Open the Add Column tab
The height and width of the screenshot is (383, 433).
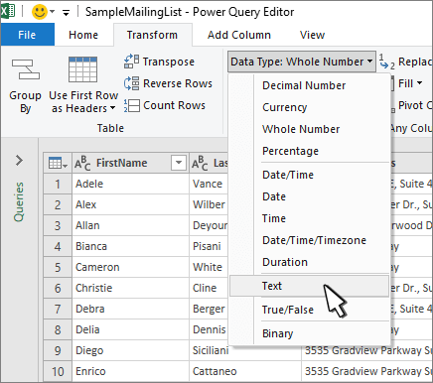239,35
